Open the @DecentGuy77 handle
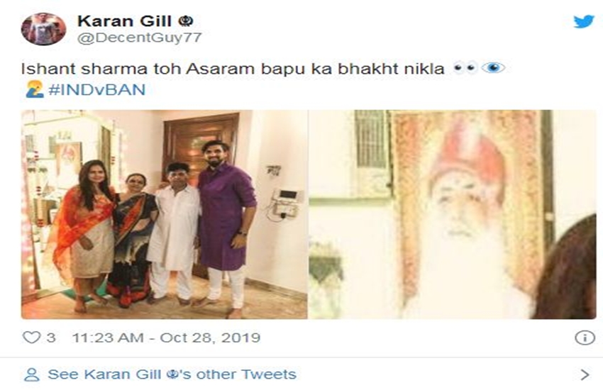Image resolution: width=603 pixels, height=390 pixels. click(x=140, y=38)
